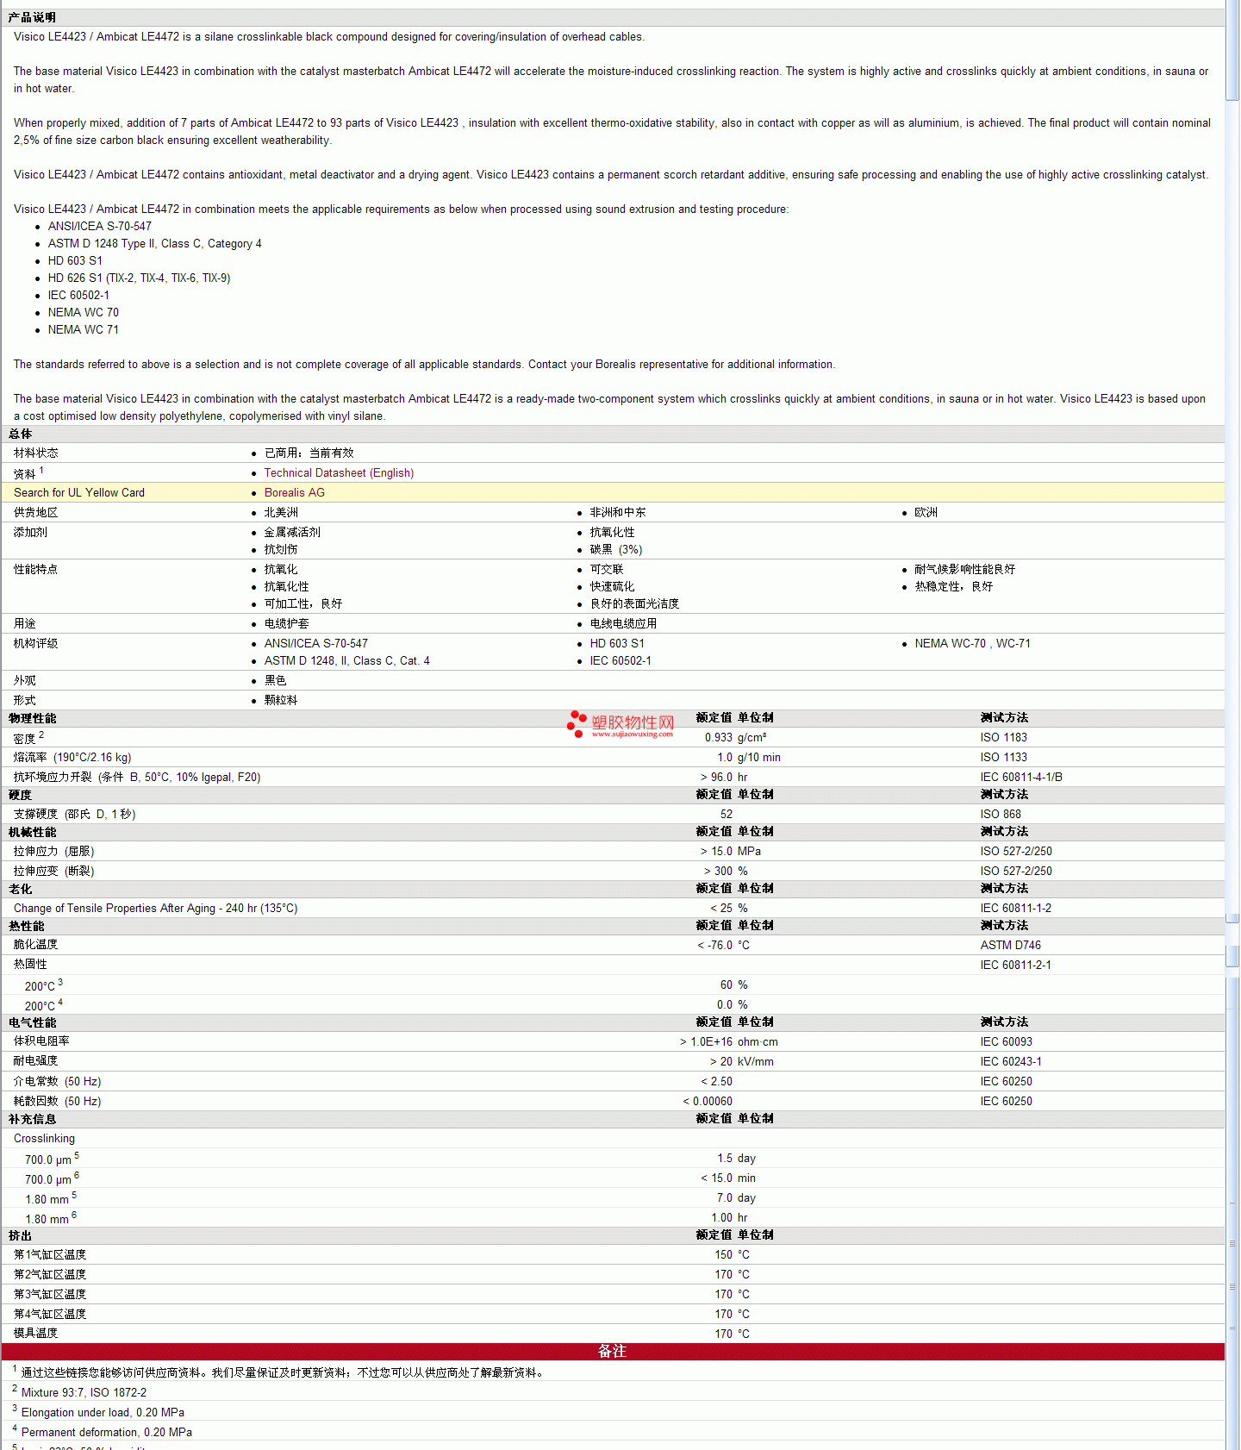
Task: Select the IEC 60502-1 bullet in description list
Action: 78,295
